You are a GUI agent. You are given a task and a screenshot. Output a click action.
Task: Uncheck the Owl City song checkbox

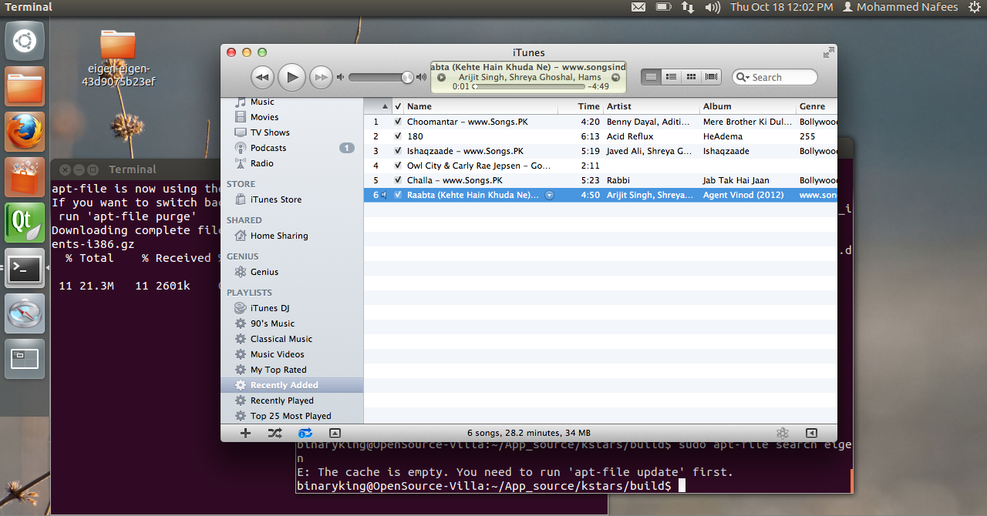point(398,166)
